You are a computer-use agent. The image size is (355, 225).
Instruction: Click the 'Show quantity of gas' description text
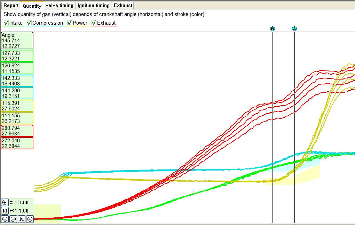tap(104, 15)
